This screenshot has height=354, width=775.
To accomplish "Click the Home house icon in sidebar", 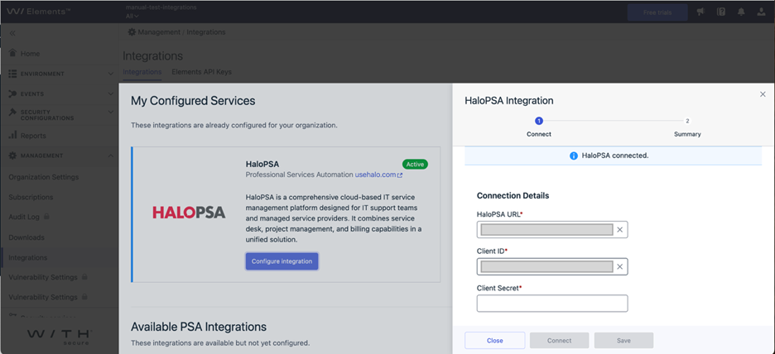I will pyautogui.click(x=13, y=53).
